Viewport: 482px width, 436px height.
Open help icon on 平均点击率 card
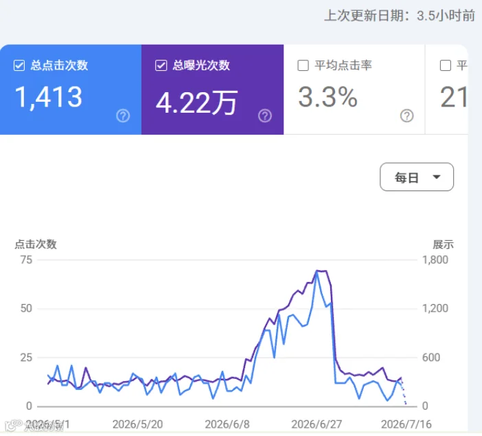click(406, 116)
